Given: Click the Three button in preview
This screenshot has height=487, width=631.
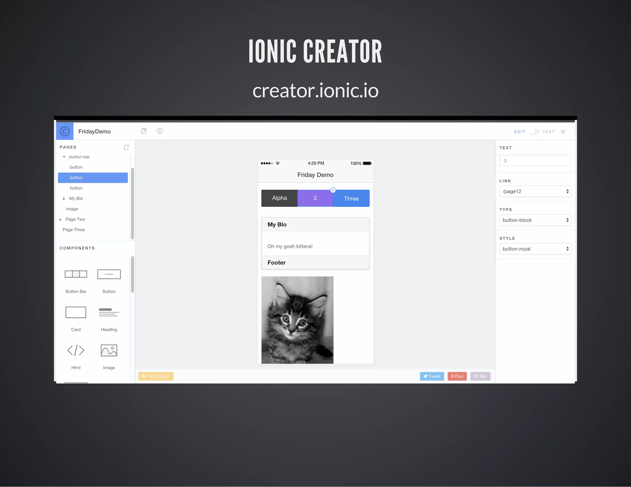Looking at the screenshot, I should [x=351, y=199].
